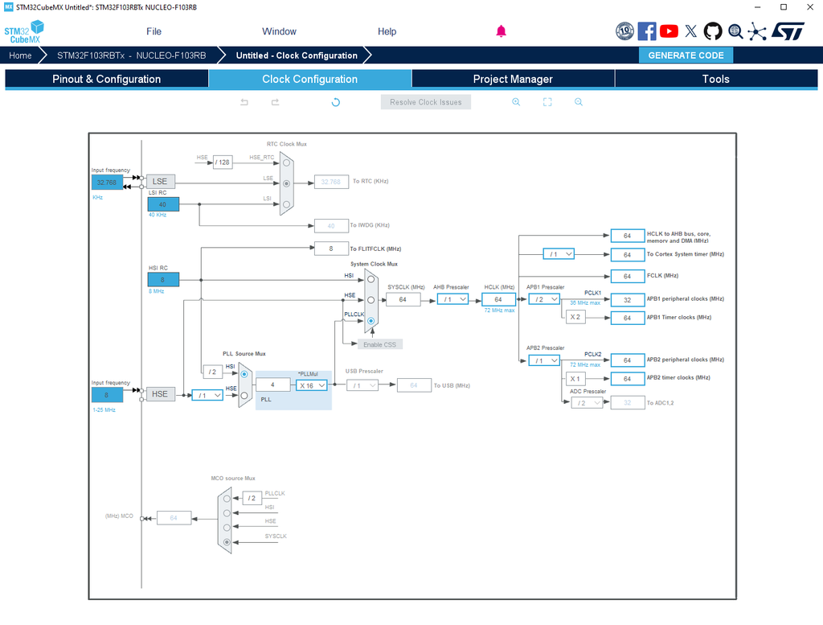823x625 pixels.
Task: Go to Home breadcrumb
Action: [x=21, y=56]
